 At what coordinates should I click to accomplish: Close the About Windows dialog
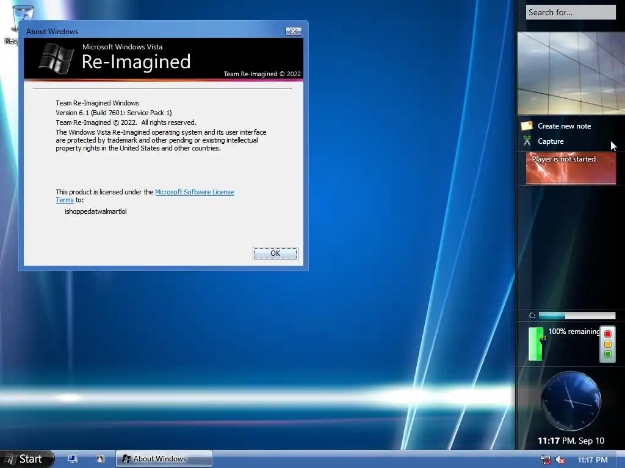(x=294, y=32)
